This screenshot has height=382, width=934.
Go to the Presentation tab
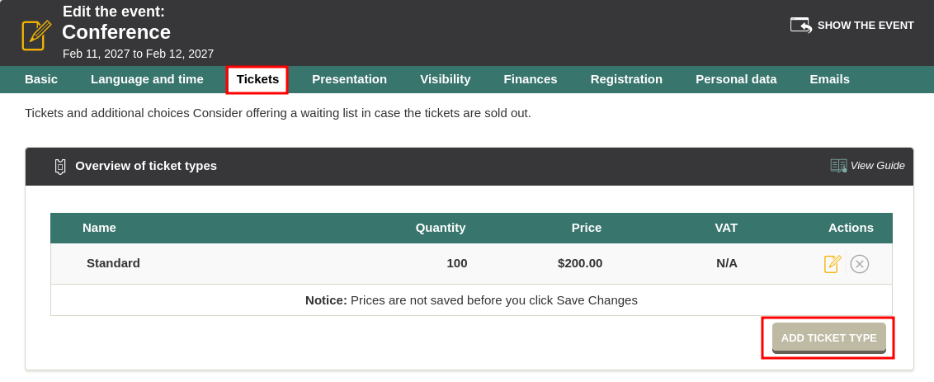pyautogui.click(x=349, y=79)
